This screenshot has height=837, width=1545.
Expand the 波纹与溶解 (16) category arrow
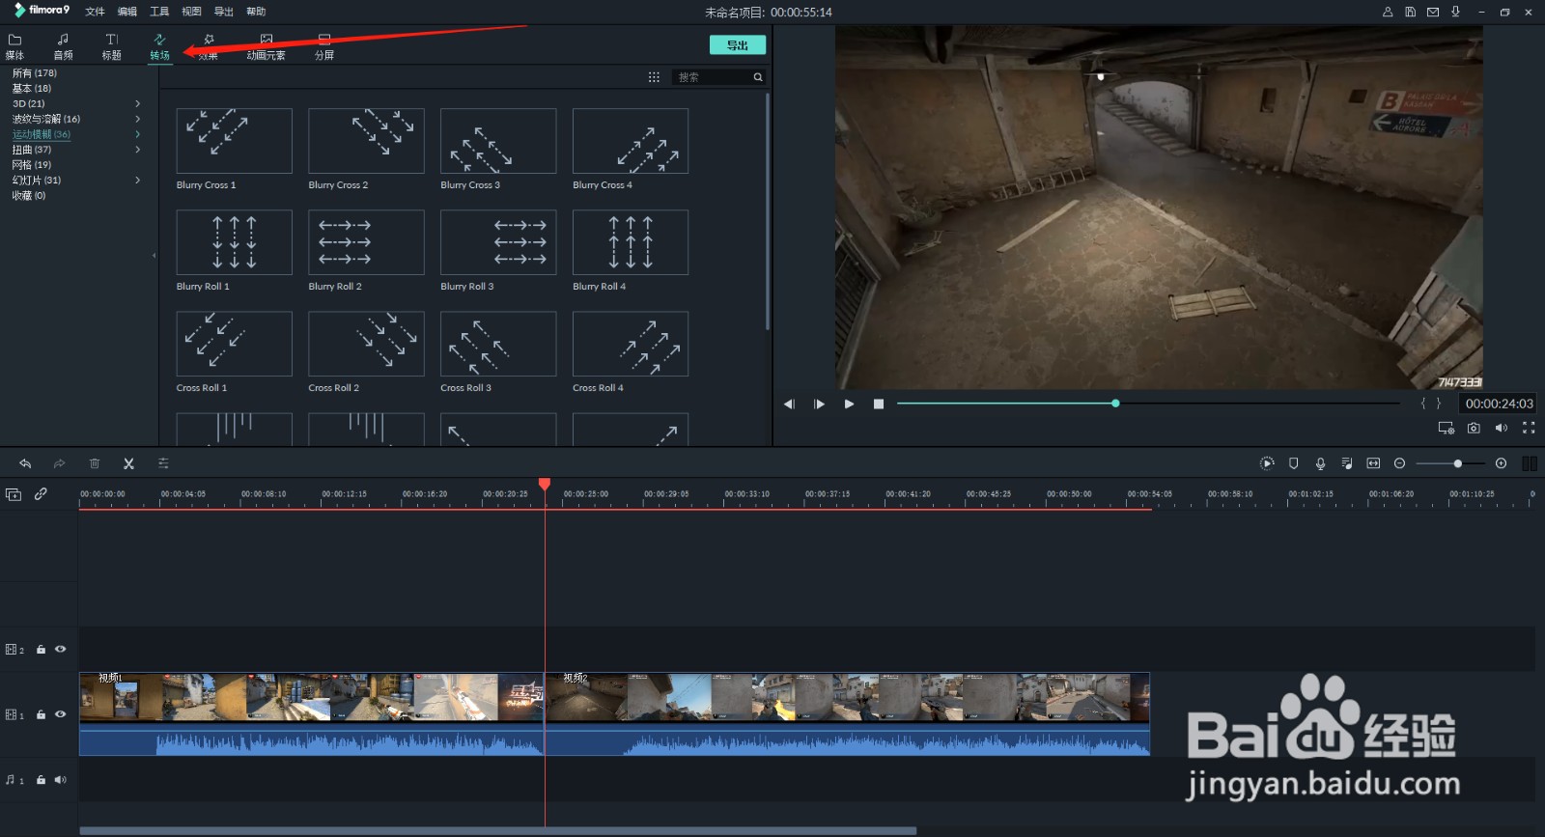pyautogui.click(x=137, y=119)
